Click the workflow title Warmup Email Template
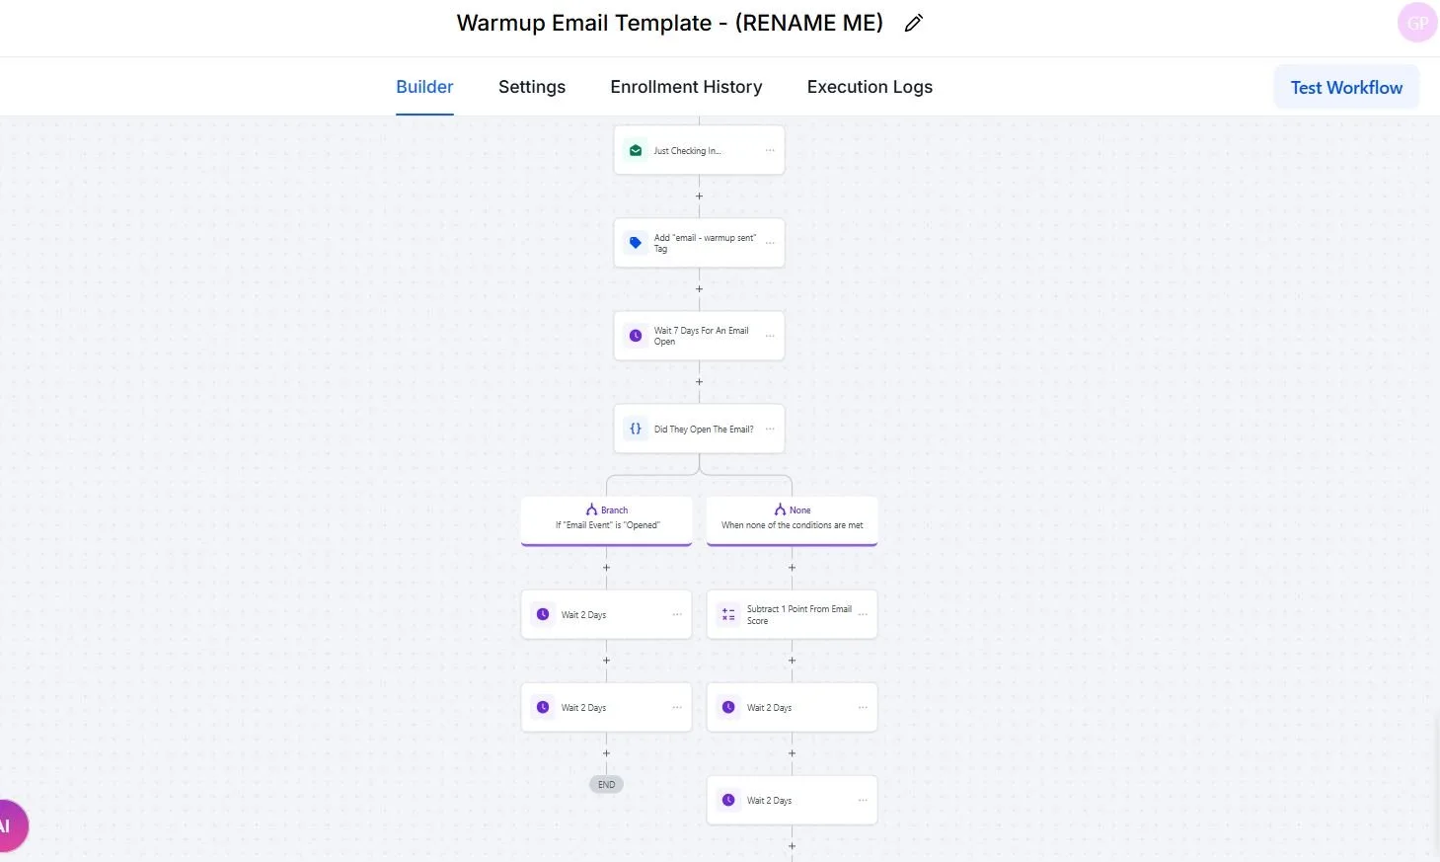Viewport: 1440px width, 862px height. 669,23
